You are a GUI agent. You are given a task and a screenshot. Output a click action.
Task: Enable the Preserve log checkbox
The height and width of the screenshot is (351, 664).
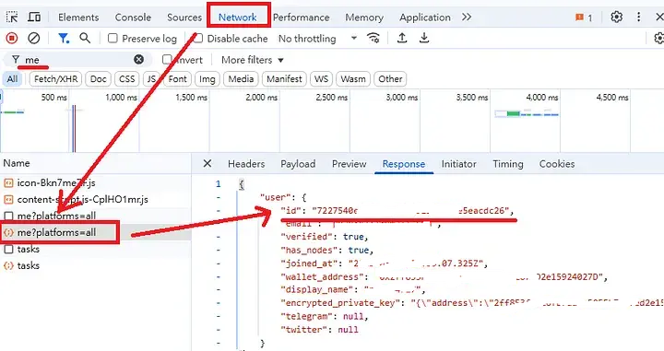click(x=113, y=39)
